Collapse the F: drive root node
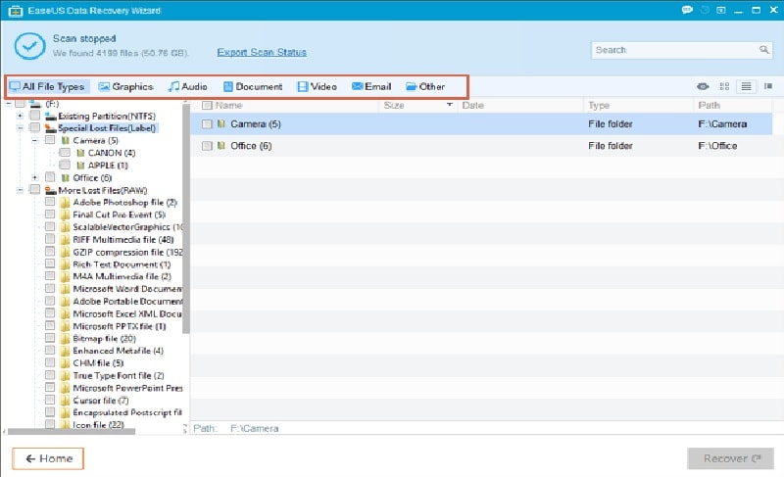 tap(8, 104)
